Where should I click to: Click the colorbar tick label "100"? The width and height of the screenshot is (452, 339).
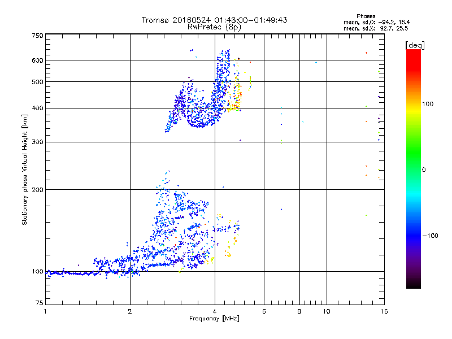pos(428,104)
